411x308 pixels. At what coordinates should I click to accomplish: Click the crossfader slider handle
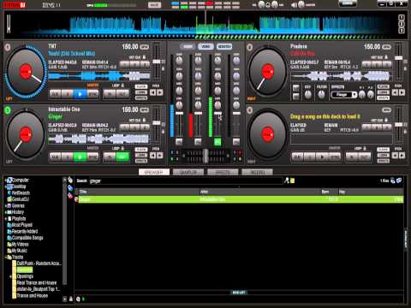click(x=205, y=156)
